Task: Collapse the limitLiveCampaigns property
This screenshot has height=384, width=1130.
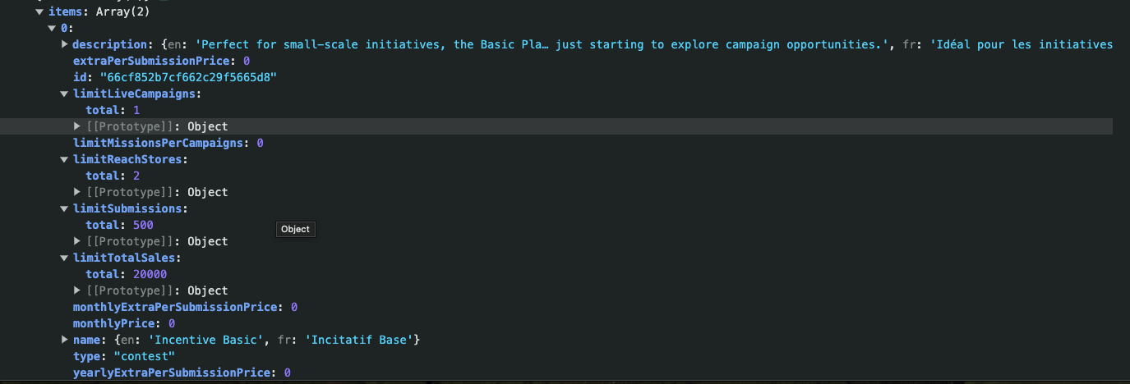Action: (65, 94)
